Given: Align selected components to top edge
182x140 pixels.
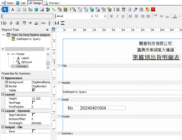Looking at the screenshot, I should pyautogui.click(x=24, y=23).
